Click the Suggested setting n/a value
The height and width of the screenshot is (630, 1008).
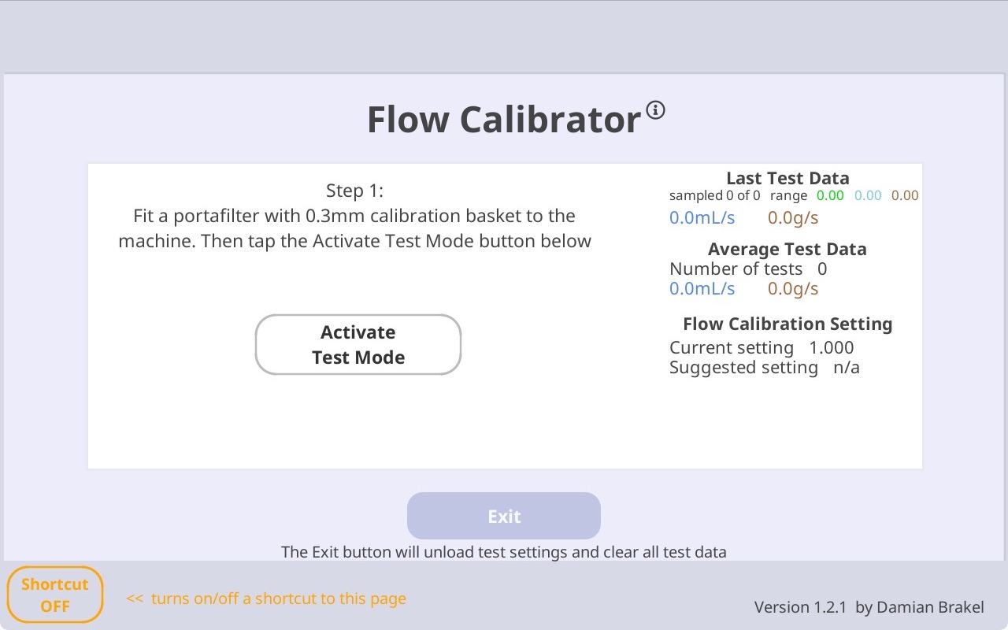(847, 368)
